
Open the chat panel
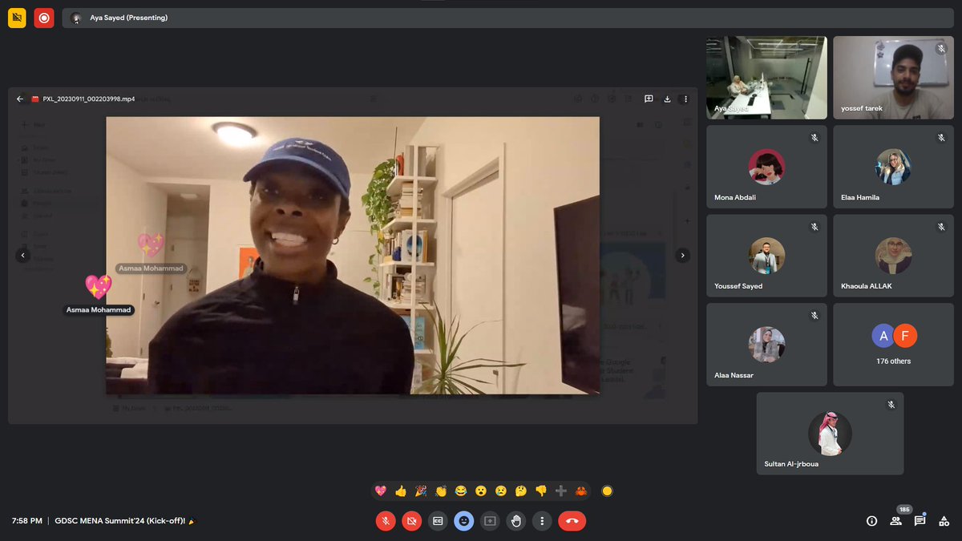[x=920, y=521]
